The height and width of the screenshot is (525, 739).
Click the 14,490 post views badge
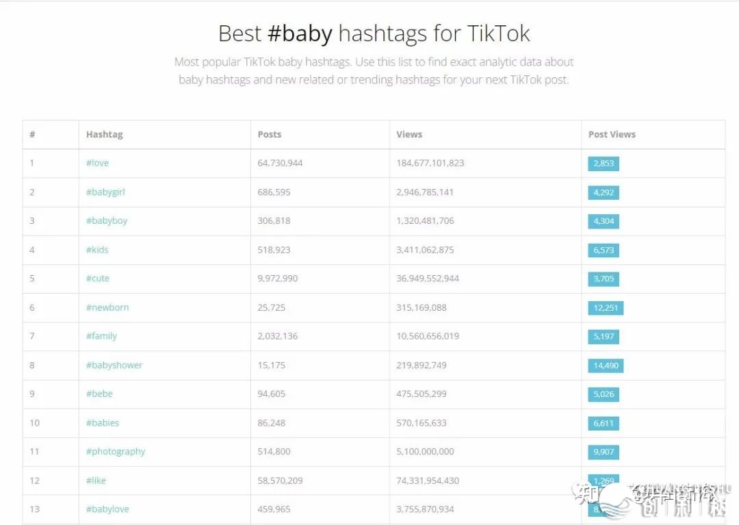coord(606,366)
